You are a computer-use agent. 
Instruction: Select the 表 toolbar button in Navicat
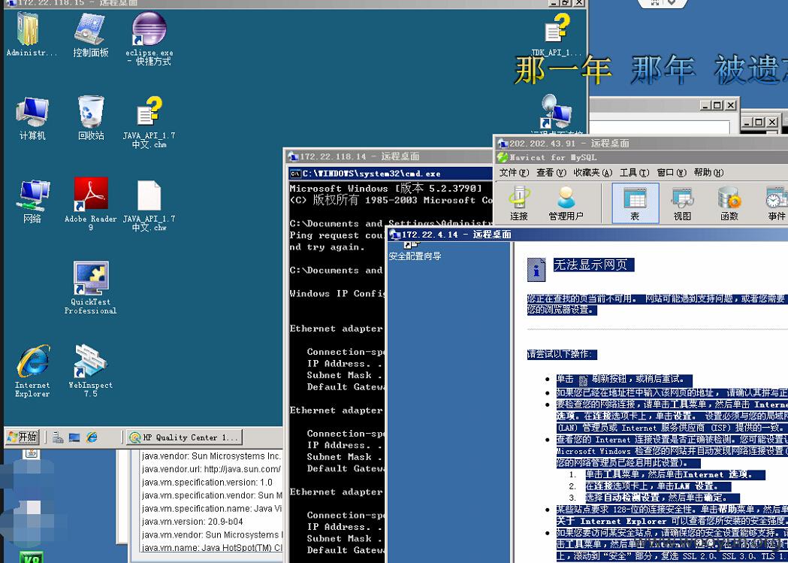(x=636, y=203)
